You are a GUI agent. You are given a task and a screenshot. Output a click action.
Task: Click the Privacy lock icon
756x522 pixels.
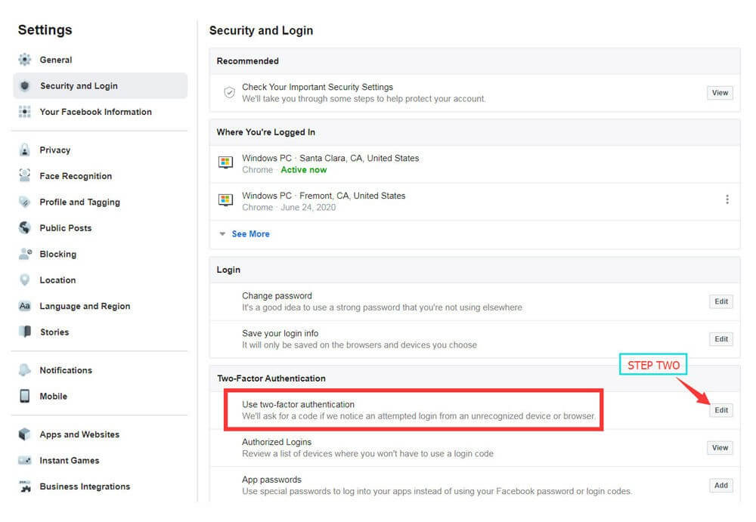pyautogui.click(x=25, y=150)
